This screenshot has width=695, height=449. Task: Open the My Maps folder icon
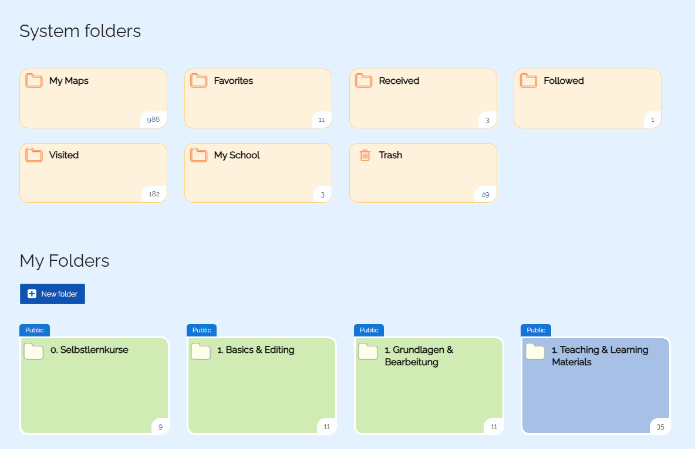coord(33,80)
